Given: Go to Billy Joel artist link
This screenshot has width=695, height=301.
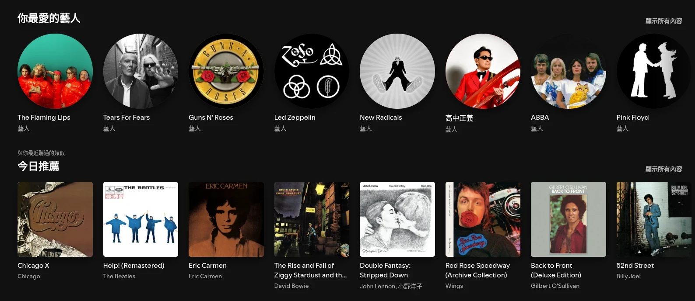Looking at the screenshot, I should pos(628,276).
